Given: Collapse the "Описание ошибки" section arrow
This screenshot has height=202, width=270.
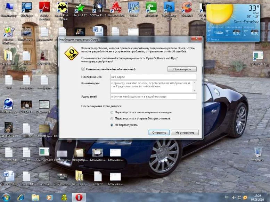Looking at the screenshot, I should point(83,69).
